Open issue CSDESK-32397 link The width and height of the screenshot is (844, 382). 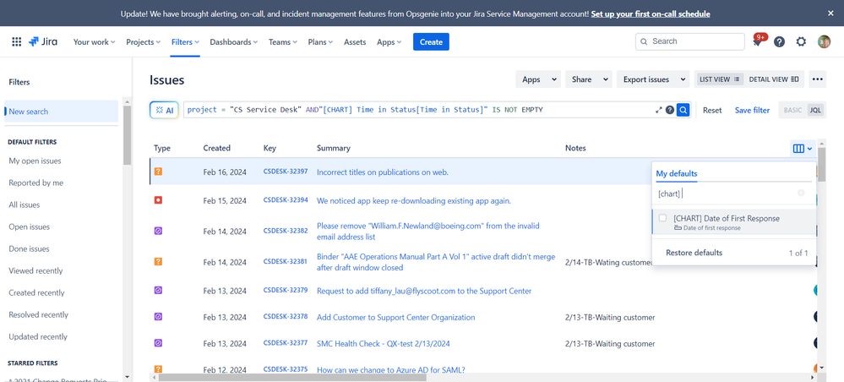point(285,172)
